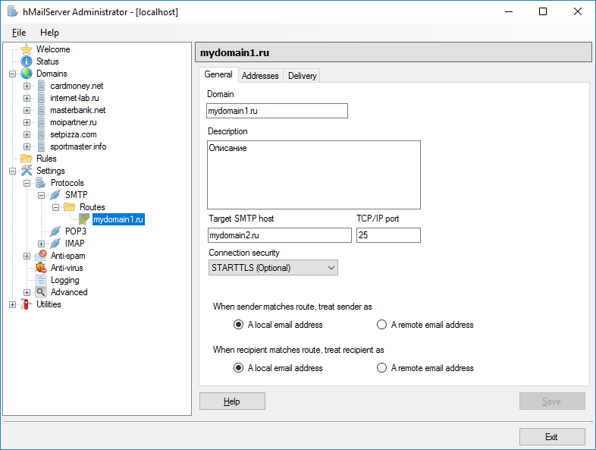Expand the Utilities tree node

pyautogui.click(x=13, y=305)
